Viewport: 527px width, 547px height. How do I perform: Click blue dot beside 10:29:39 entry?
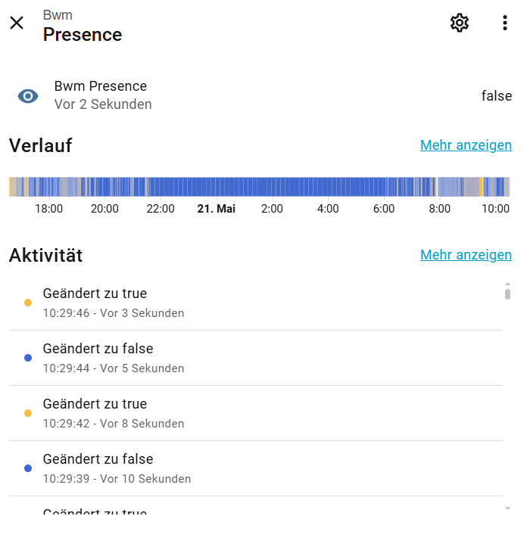pos(28,468)
